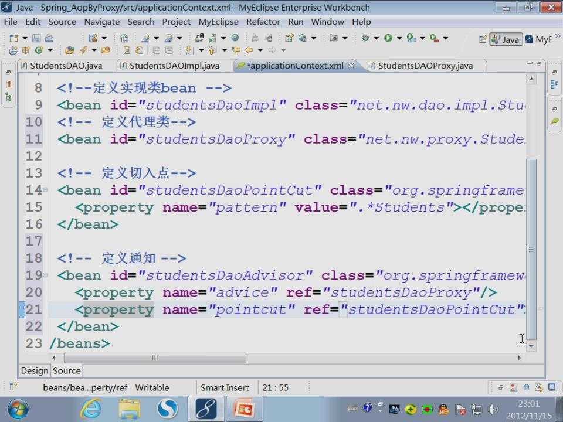Expand the Back history dropdown arrow
This screenshot has width=563, height=422.
click(260, 50)
